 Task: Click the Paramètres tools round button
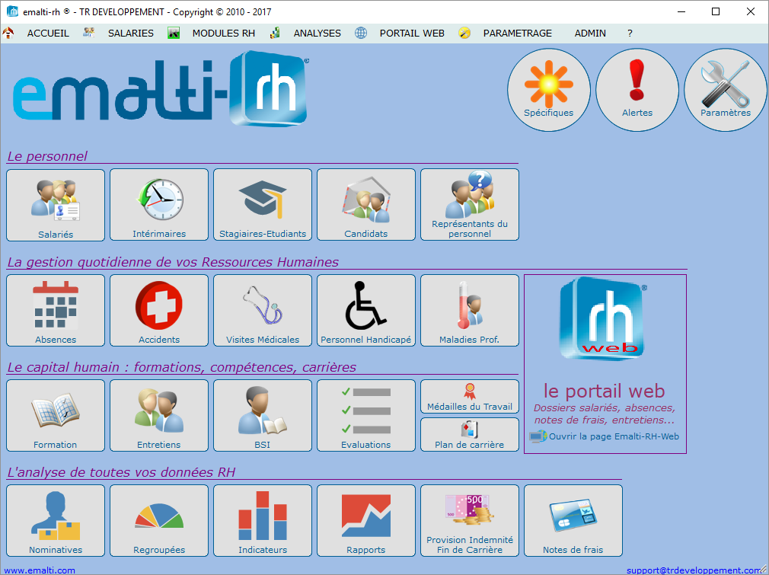pyautogui.click(x=726, y=90)
